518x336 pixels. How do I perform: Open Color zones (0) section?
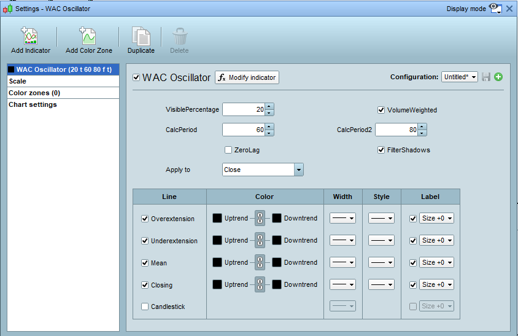pos(63,93)
